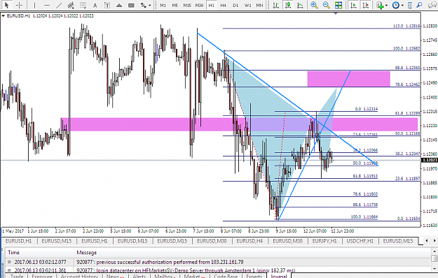Open the Alerts terminal tab
The height and width of the screenshot is (278, 438).
click(139, 276)
